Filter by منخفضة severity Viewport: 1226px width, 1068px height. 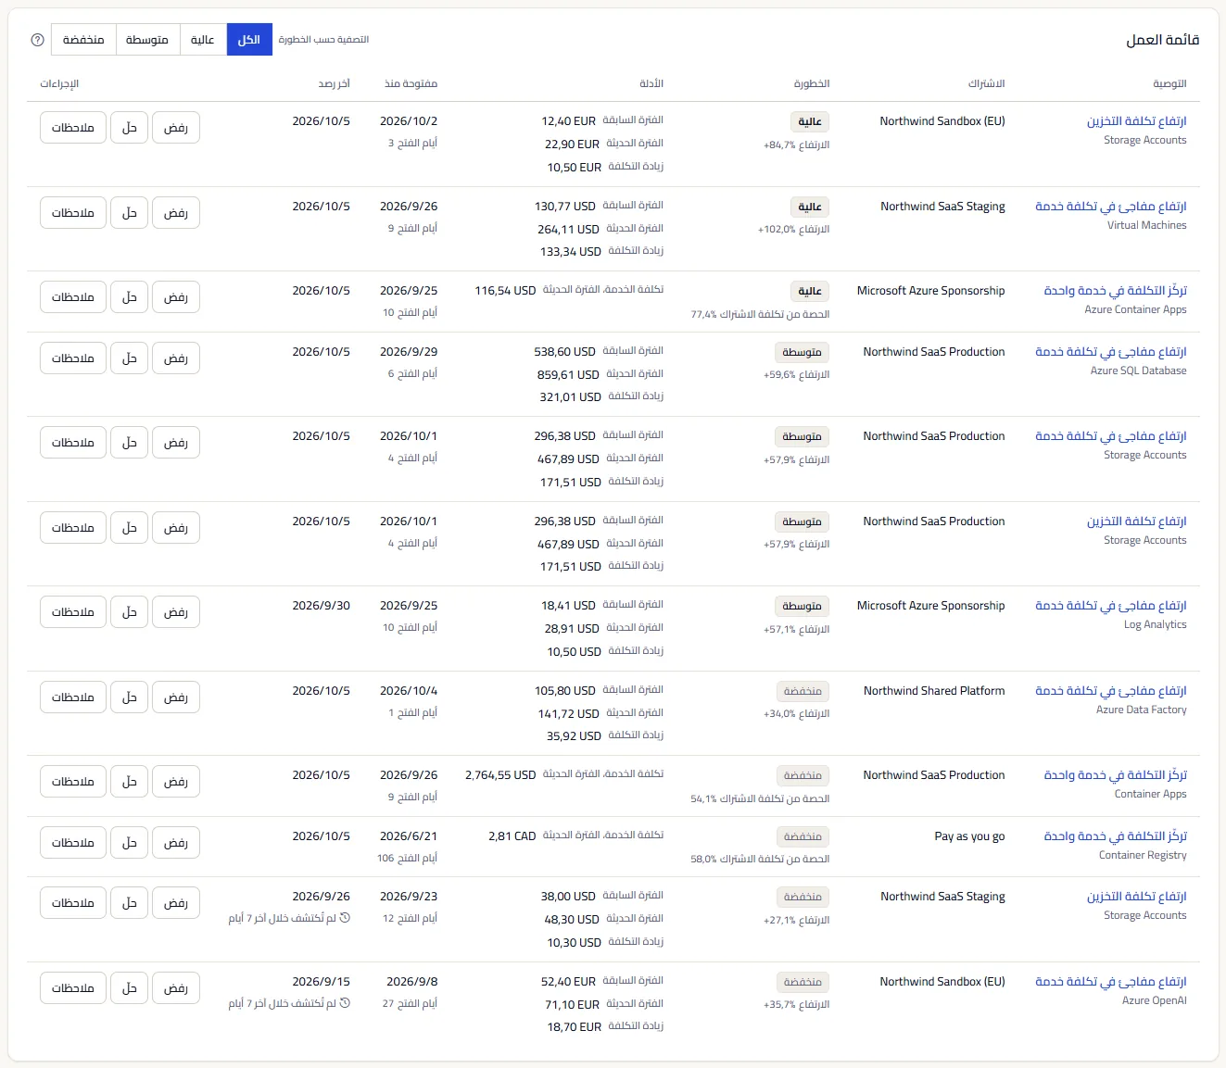(x=83, y=40)
